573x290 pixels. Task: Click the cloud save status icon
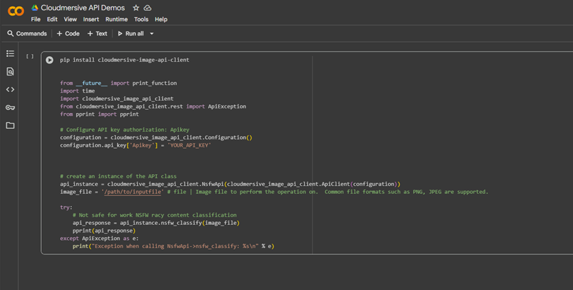147,8
